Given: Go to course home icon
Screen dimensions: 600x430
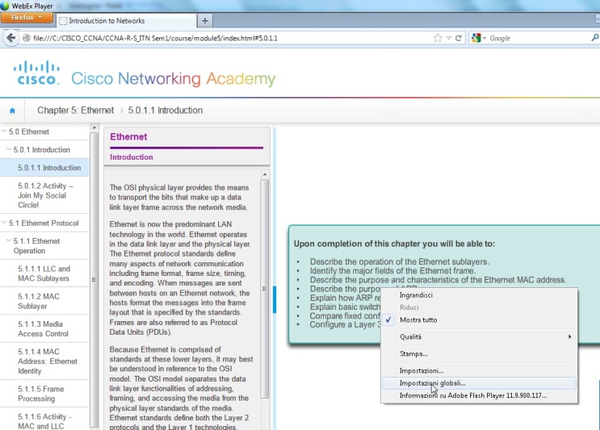Looking at the screenshot, I should pyautogui.click(x=12, y=111).
